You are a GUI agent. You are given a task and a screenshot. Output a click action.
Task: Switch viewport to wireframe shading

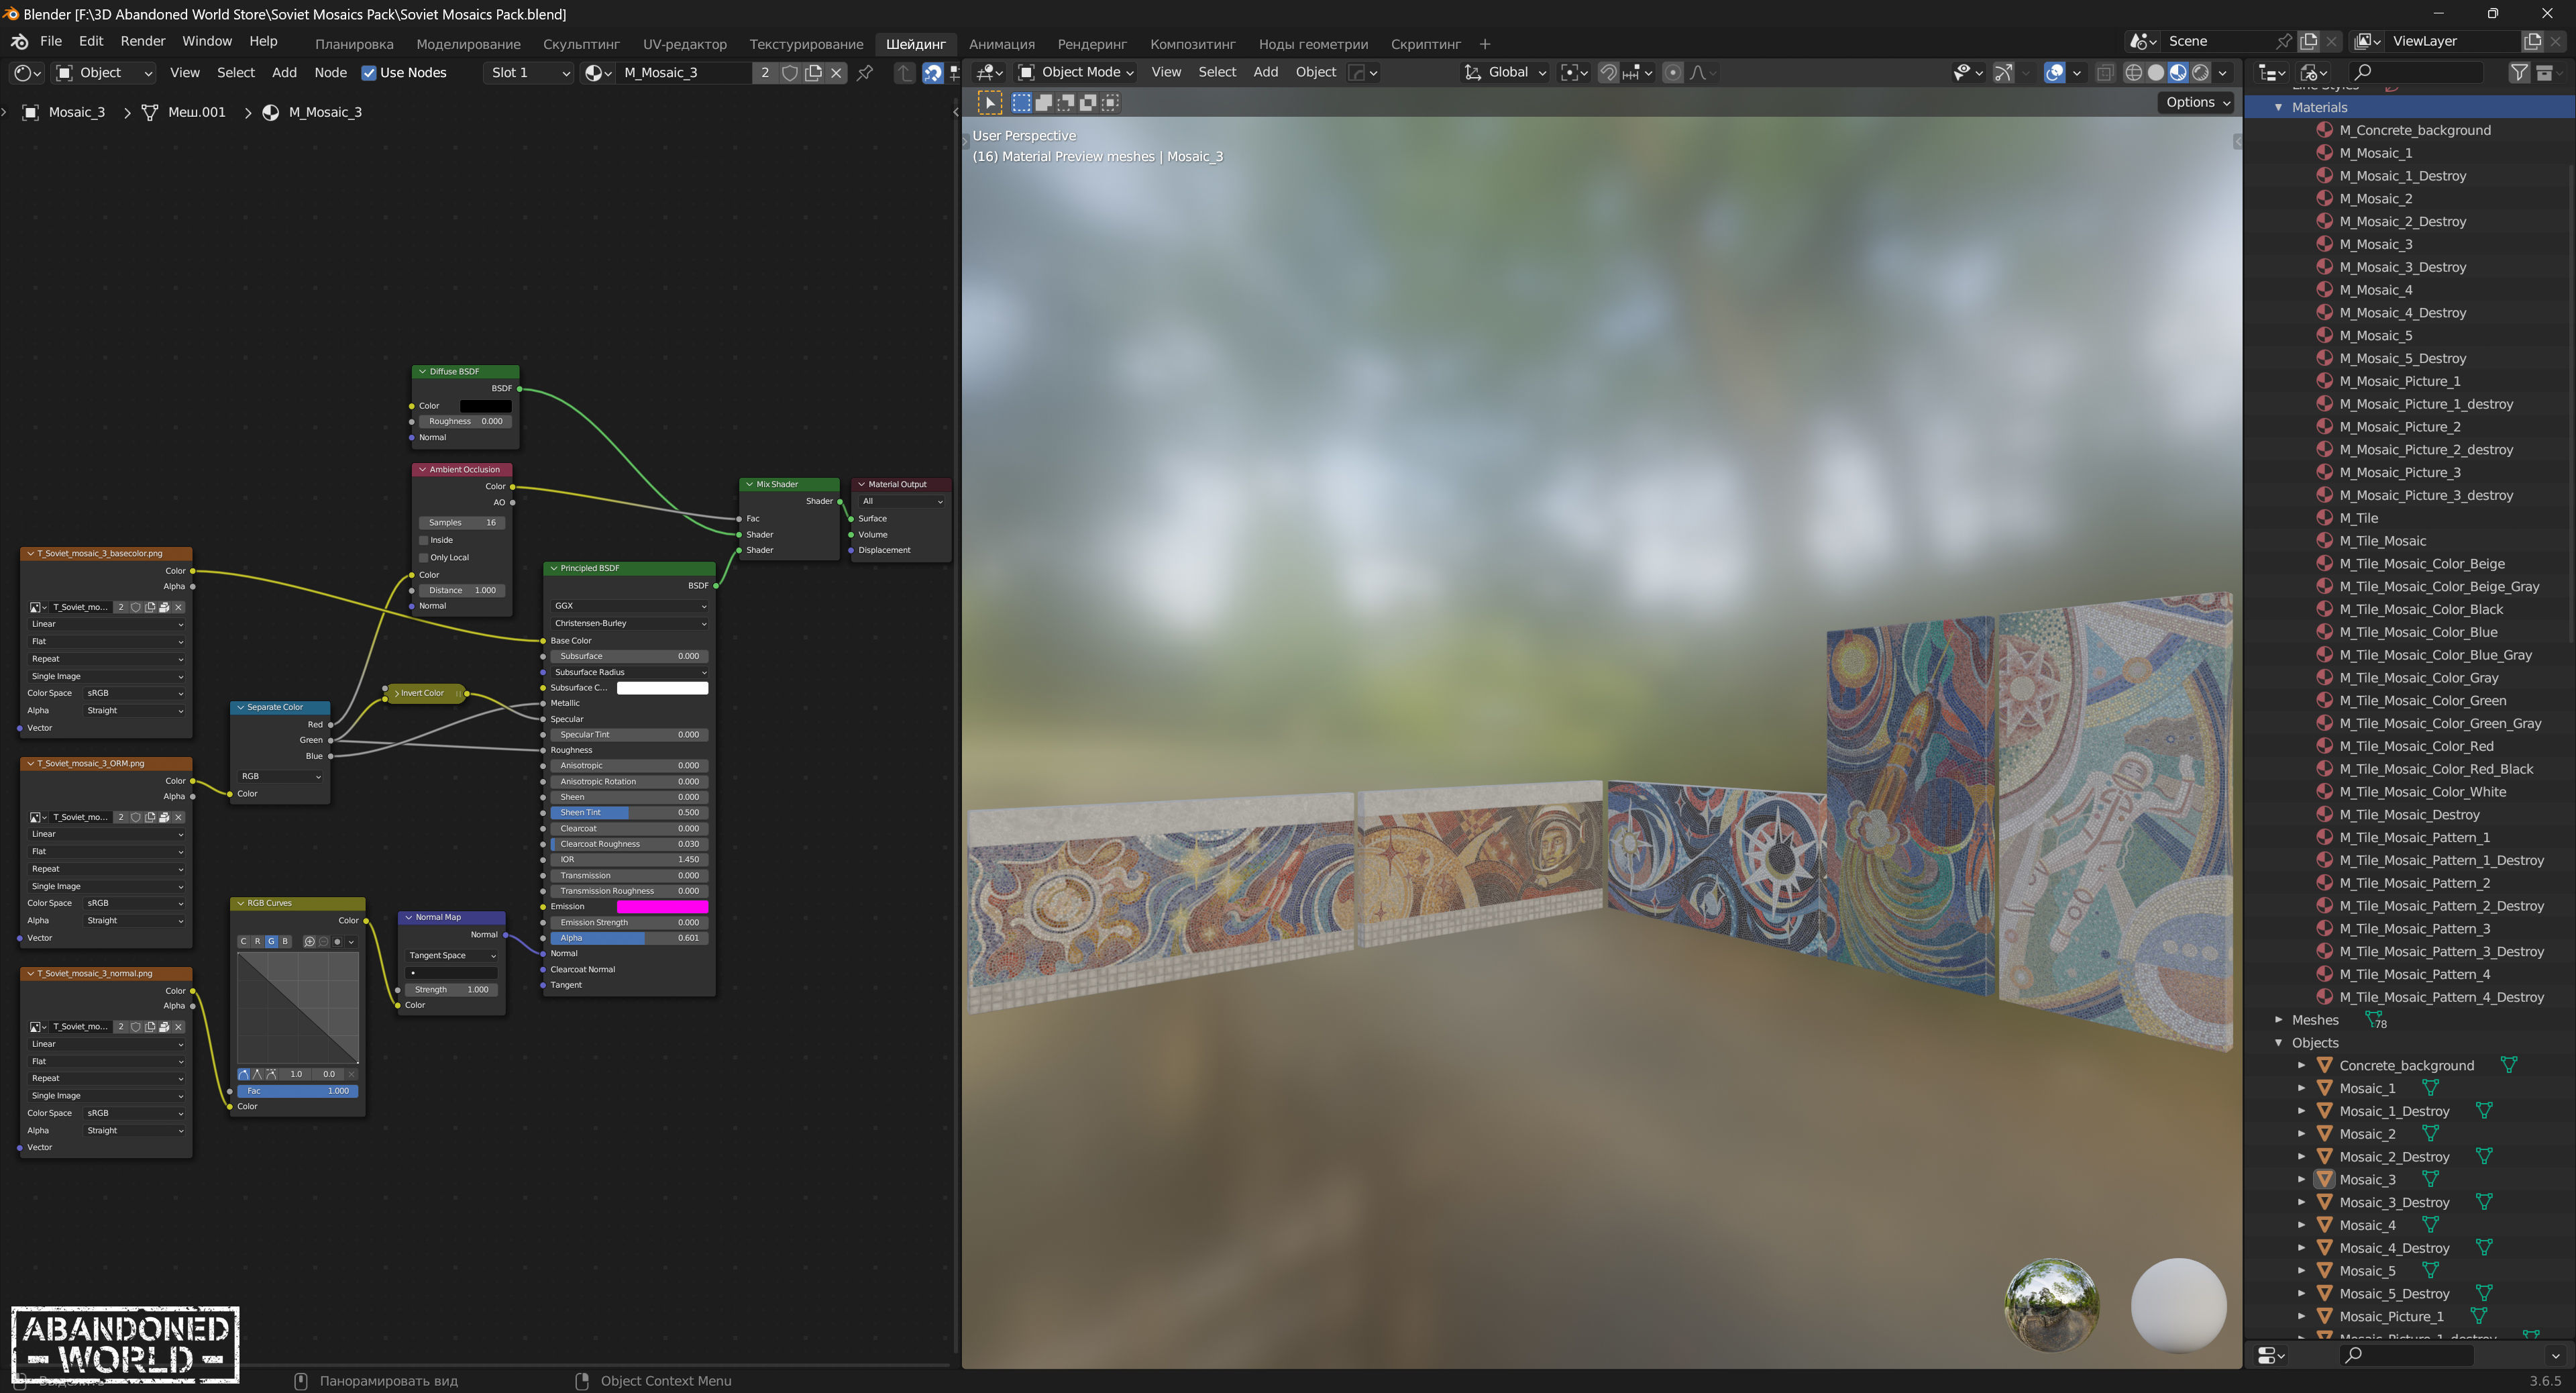pyautogui.click(x=2133, y=72)
